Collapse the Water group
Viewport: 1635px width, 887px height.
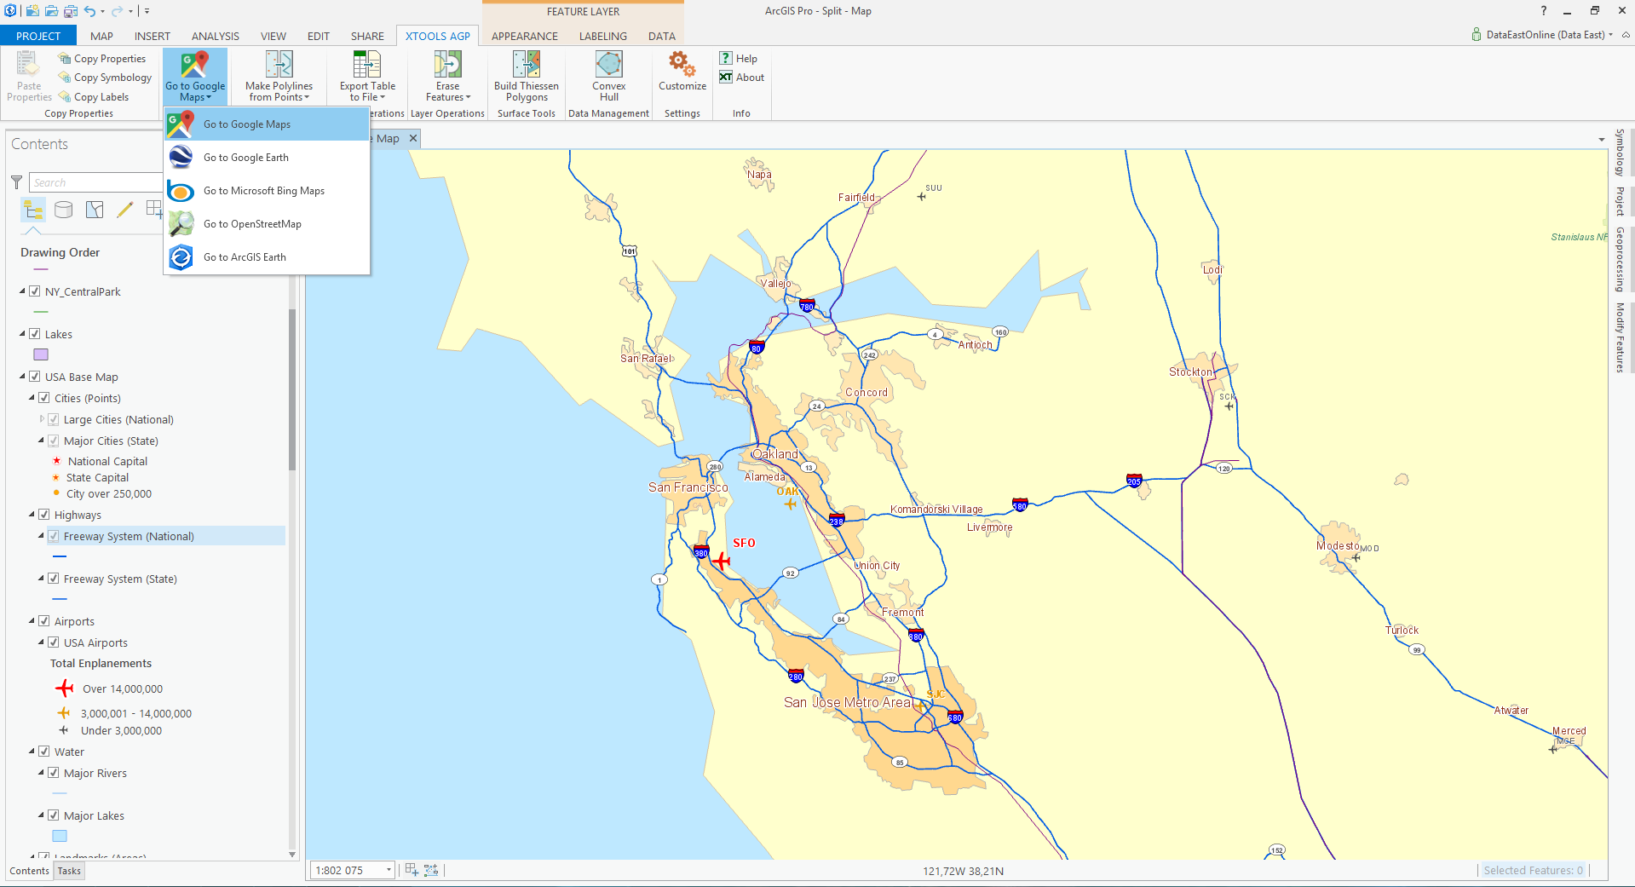32,752
